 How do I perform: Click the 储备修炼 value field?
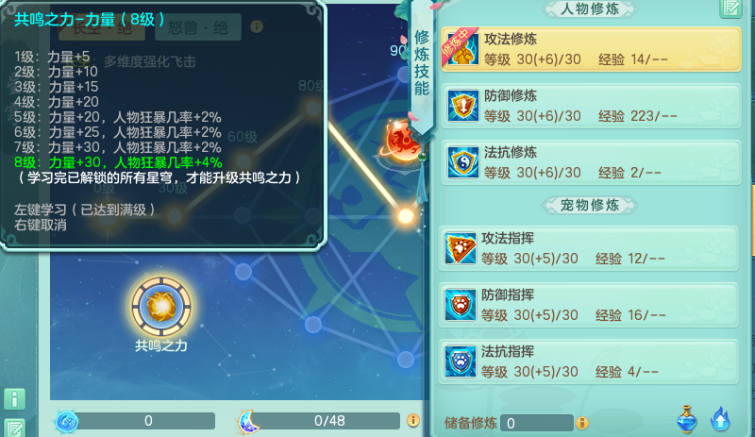click(x=536, y=423)
